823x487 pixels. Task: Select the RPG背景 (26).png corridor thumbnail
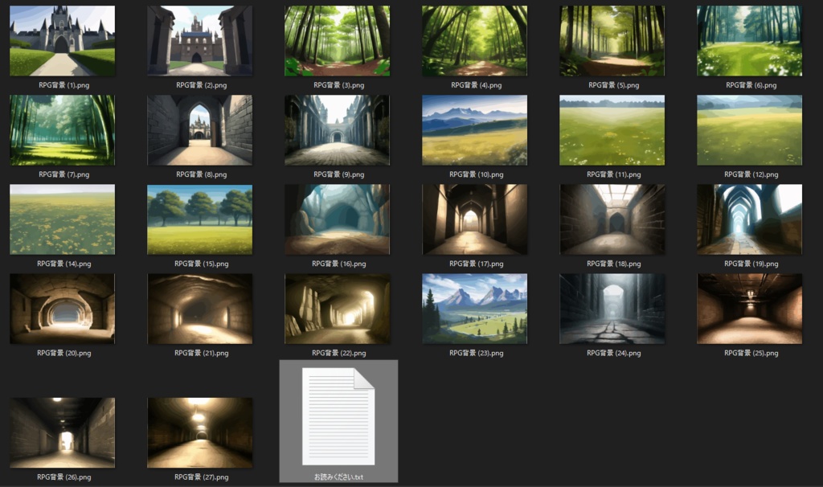pos(63,432)
